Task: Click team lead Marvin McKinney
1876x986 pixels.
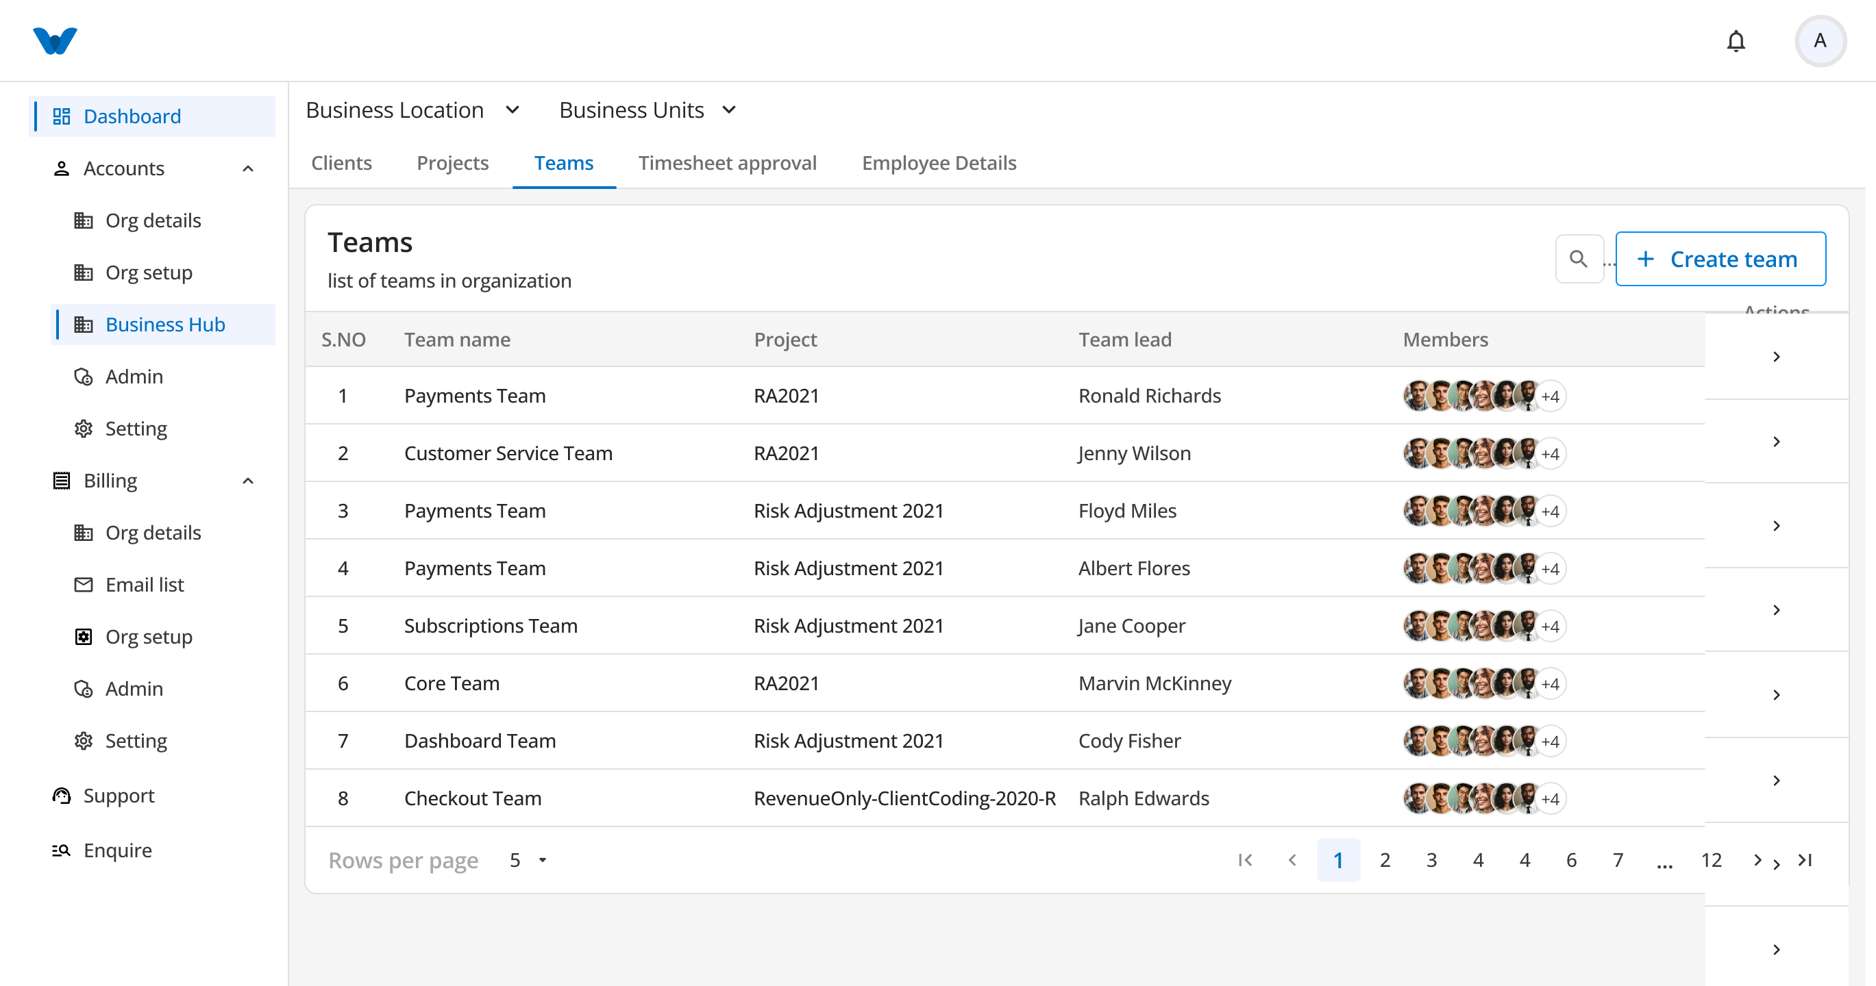Action: tap(1155, 683)
